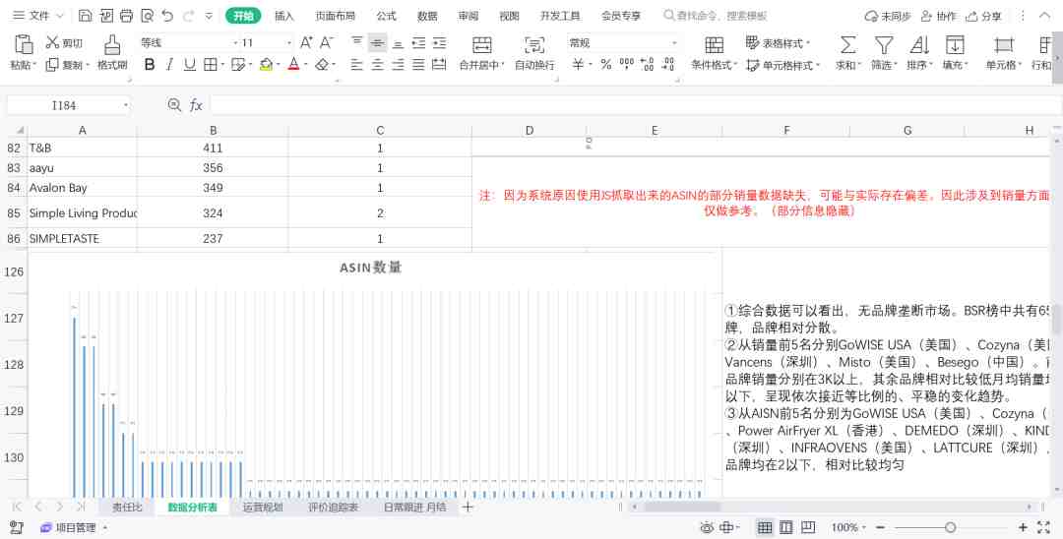Viewport: 1063px width, 539px height.
Task: Switch to 运营规划 sheet tab
Action: (x=263, y=507)
